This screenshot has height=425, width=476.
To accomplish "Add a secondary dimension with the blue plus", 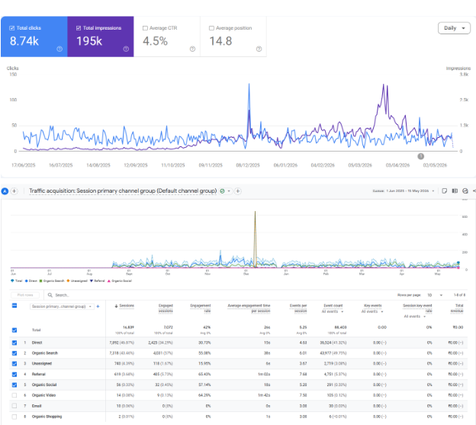I will pyautogui.click(x=98, y=306).
